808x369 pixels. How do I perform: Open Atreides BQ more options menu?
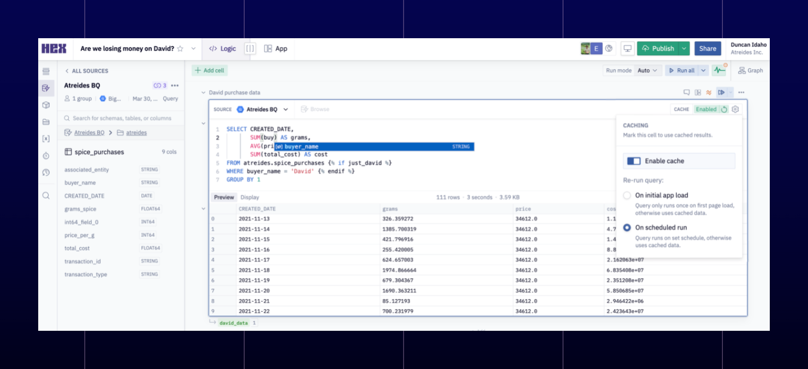[175, 86]
